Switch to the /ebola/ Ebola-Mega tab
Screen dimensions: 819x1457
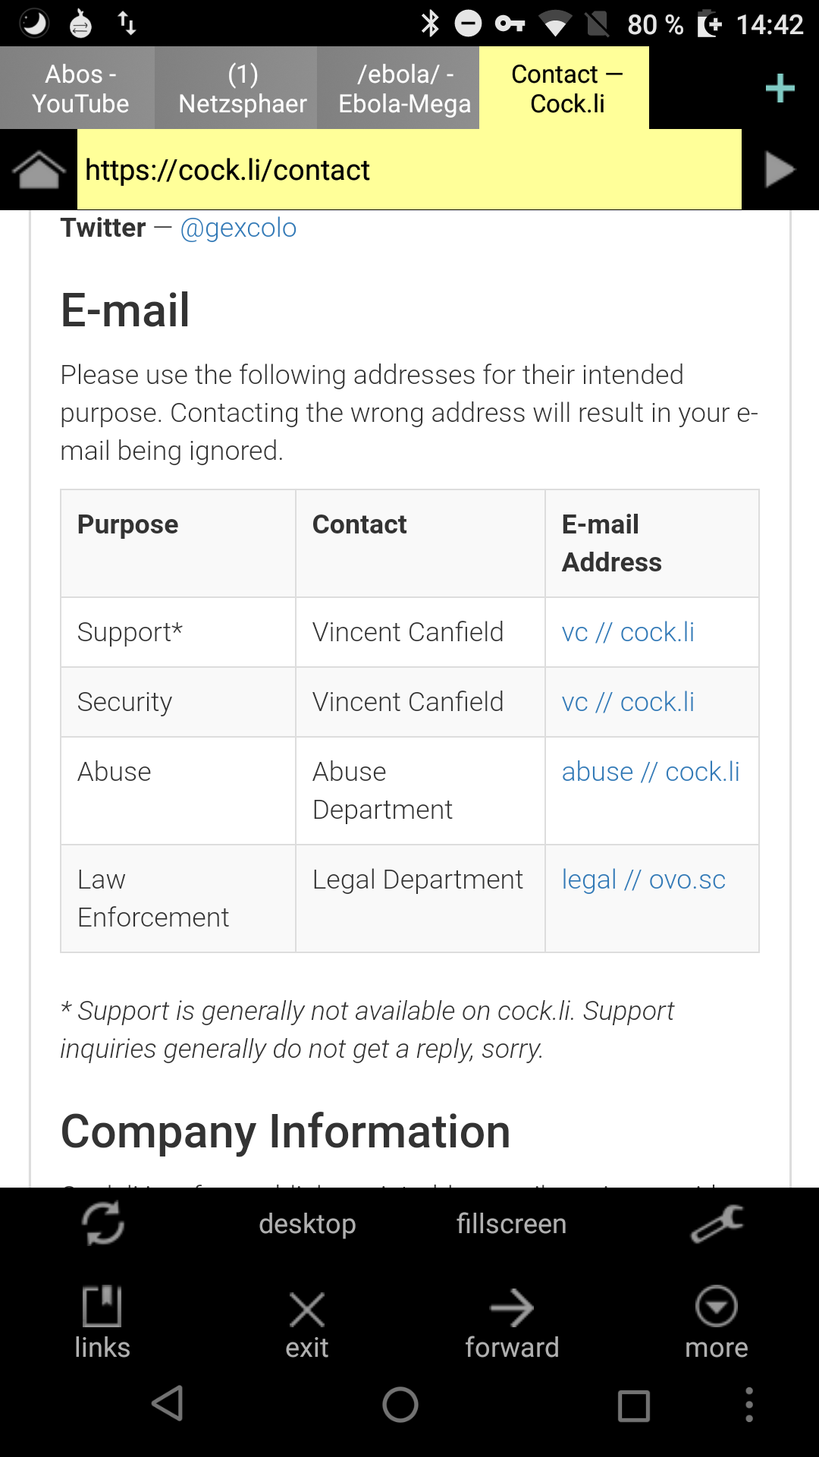pyautogui.click(x=404, y=89)
